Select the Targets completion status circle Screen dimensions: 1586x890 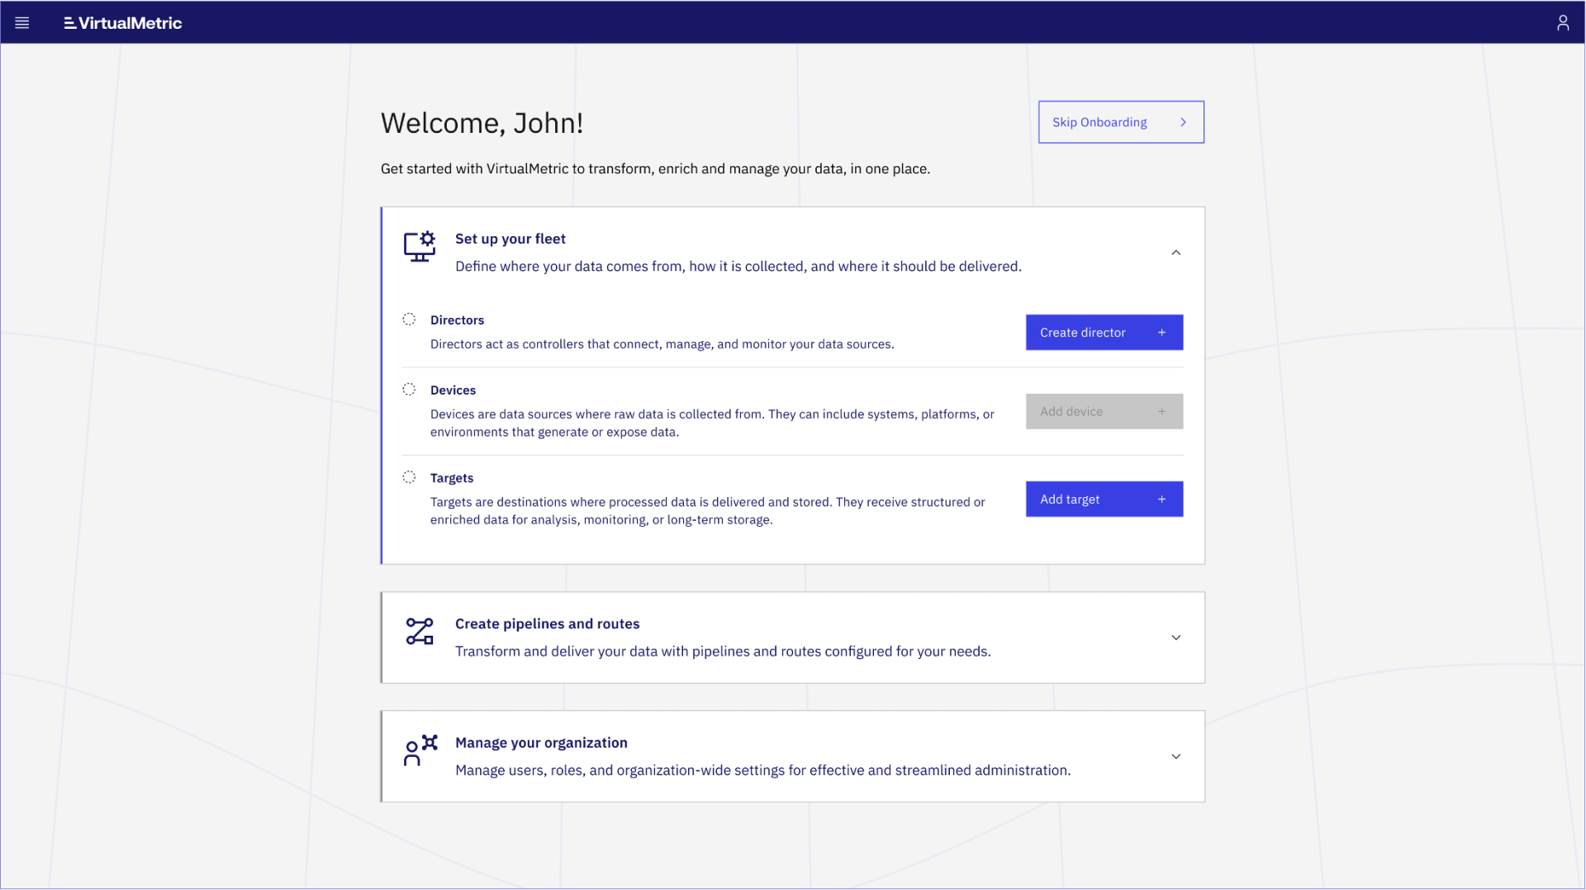click(411, 476)
